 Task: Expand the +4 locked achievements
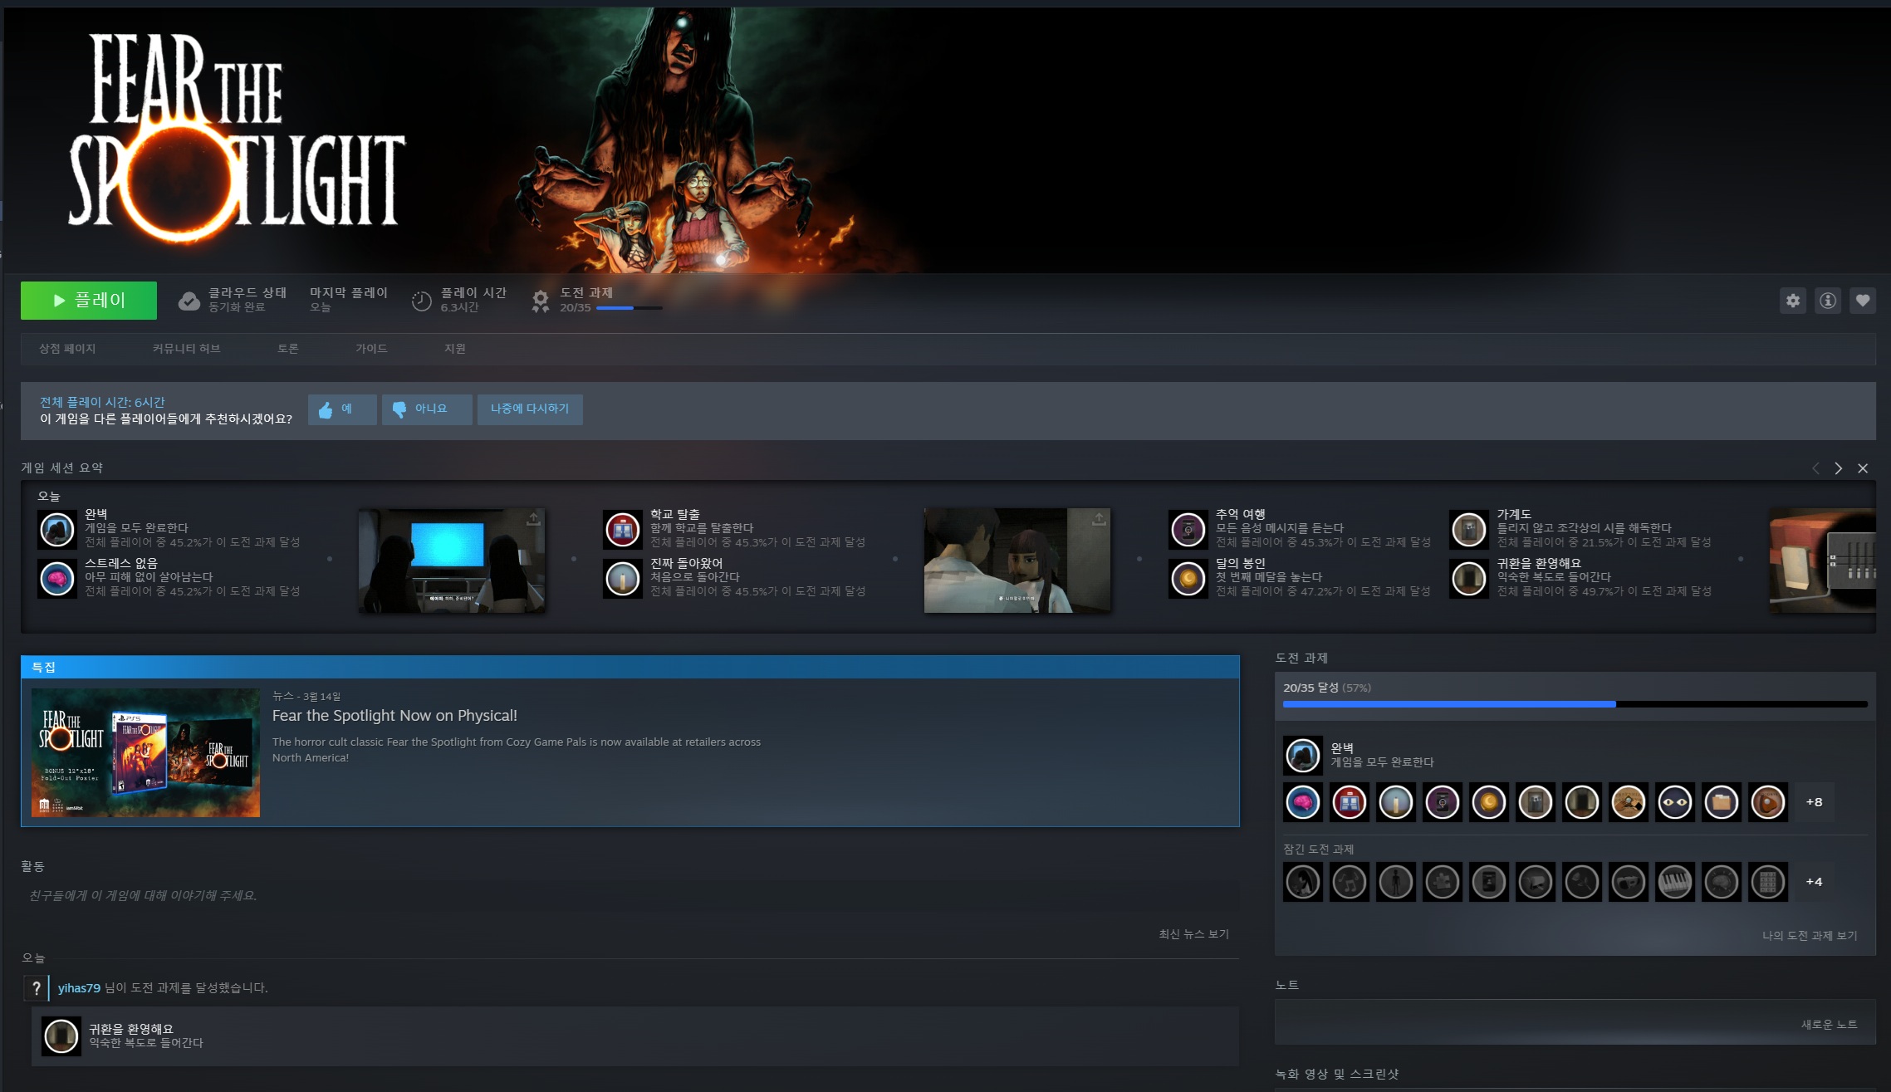1814,882
